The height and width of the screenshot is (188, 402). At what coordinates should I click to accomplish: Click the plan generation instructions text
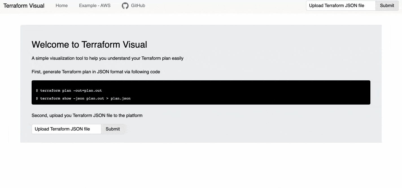tap(96, 72)
